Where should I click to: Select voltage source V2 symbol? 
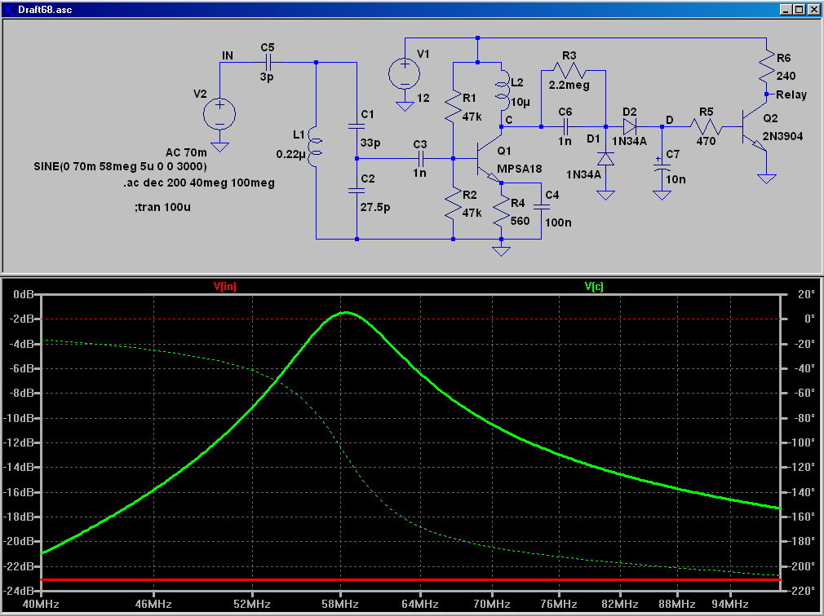[219, 114]
